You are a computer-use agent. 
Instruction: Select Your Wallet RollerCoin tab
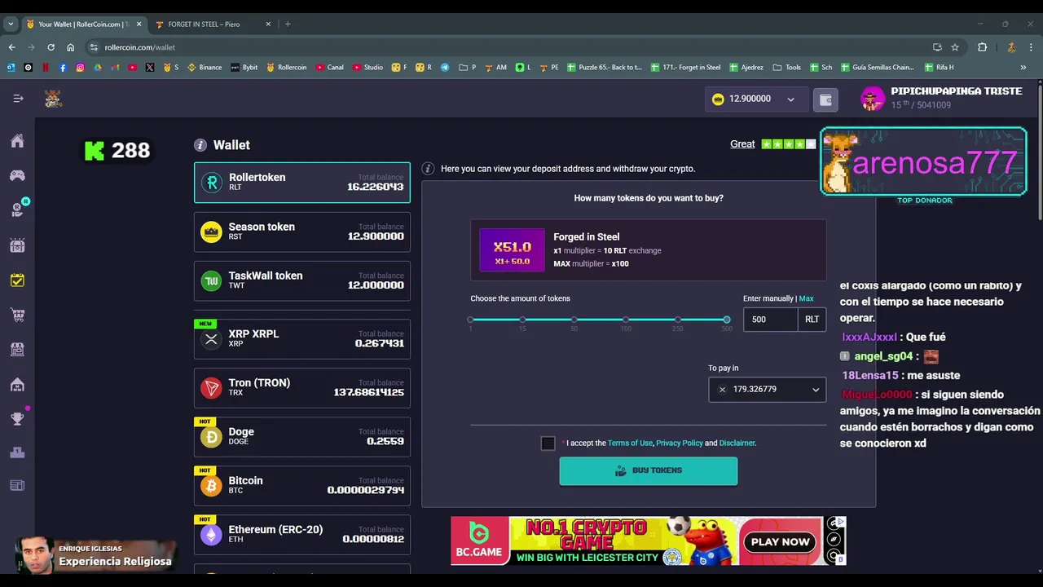click(83, 24)
